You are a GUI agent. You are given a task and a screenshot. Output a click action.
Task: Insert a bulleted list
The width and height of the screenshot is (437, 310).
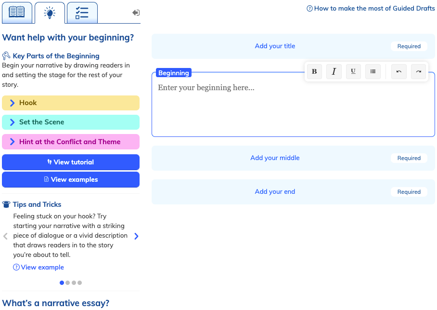(x=373, y=71)
